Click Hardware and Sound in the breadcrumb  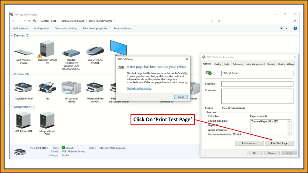(72, 21)
